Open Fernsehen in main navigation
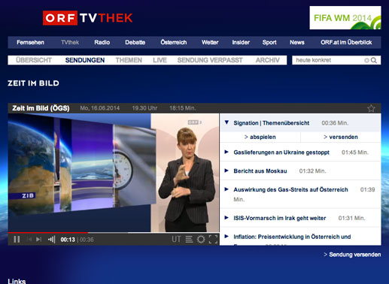Screen dimensions: 389x284 click(x=30, y=42)
